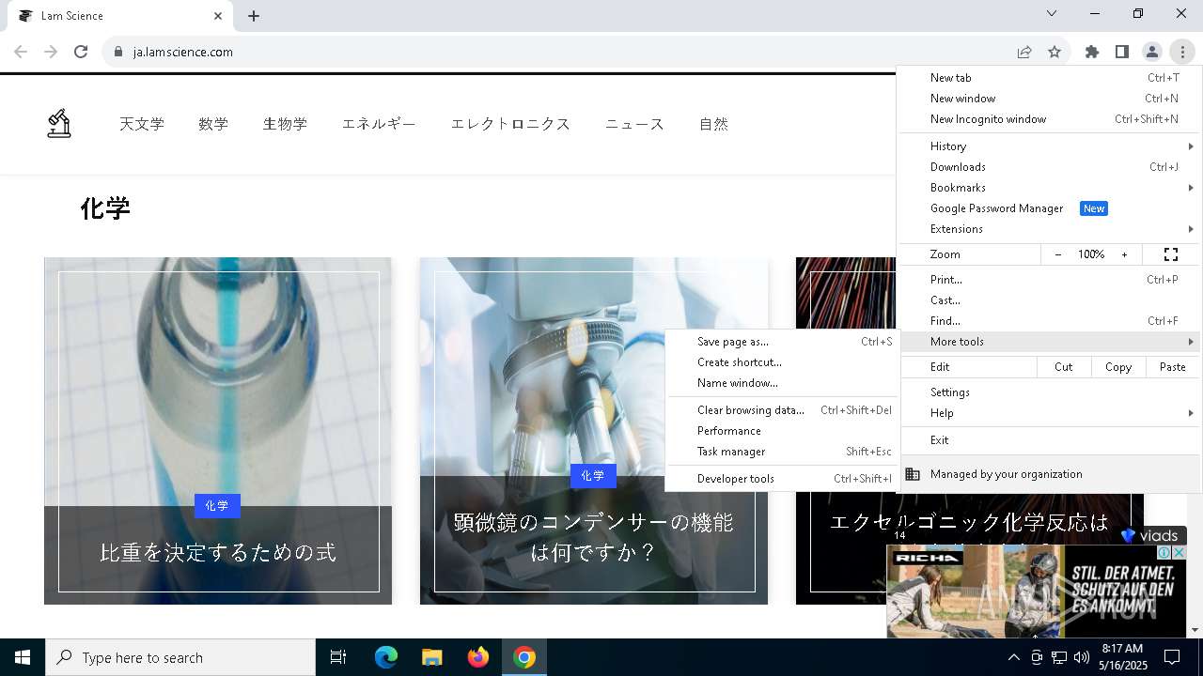Click the browser forward arrow
Viewport: 1203px width, 676px height.
pos(51,52)
